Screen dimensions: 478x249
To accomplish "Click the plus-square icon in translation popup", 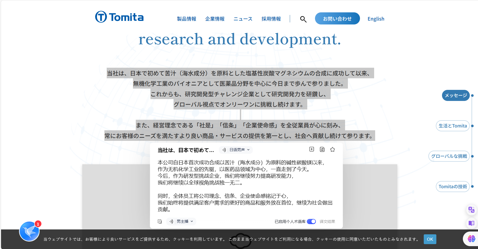I will (312, 149).
